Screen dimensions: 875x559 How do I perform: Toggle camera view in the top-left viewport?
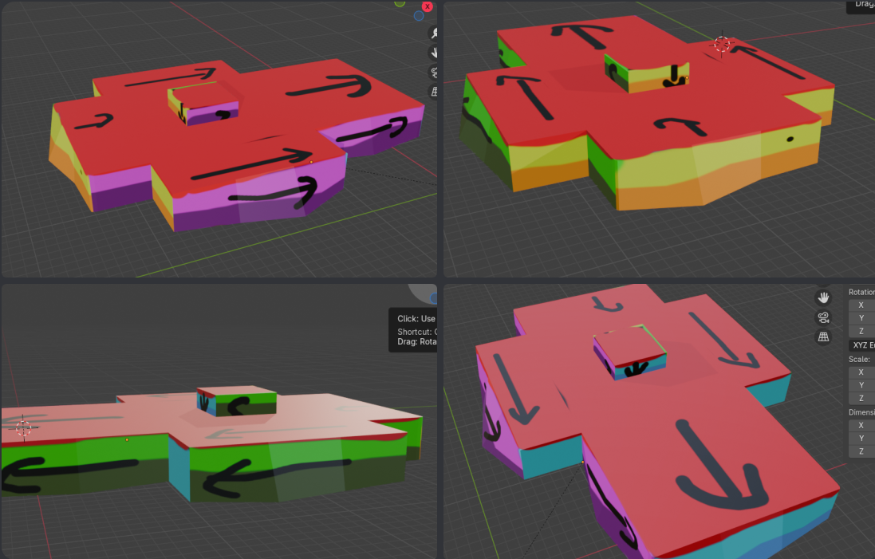point(434,73)
